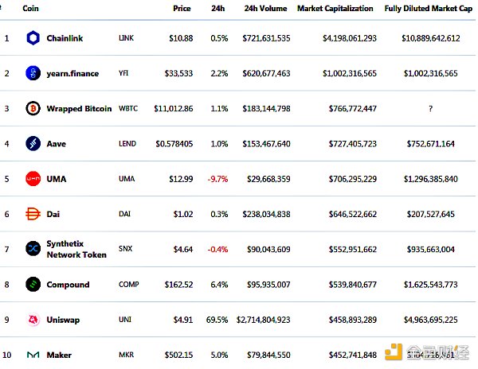Click the Dai coin logo icon
This screenshot has height=369, width=478.
pyautogui.click(x=33, y=214)
